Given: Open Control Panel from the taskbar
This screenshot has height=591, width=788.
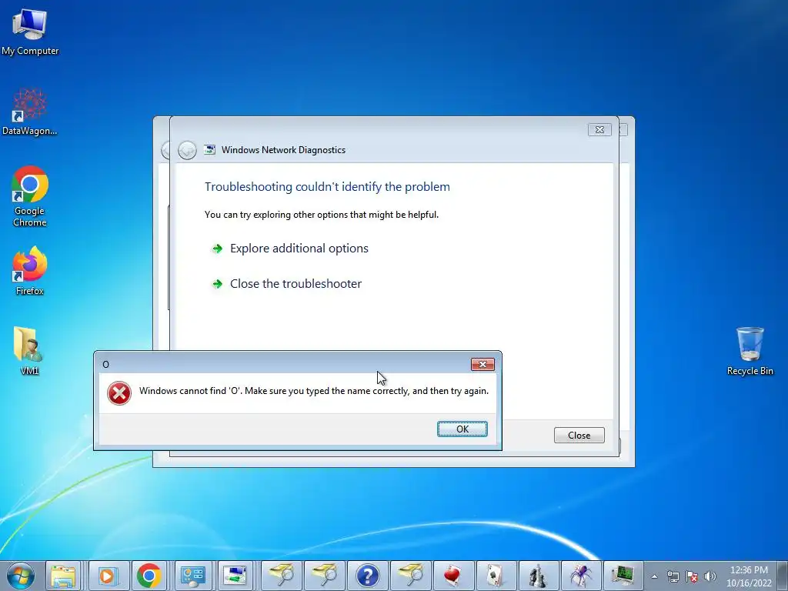Looking at the screenshot, I should coord(192,576).
